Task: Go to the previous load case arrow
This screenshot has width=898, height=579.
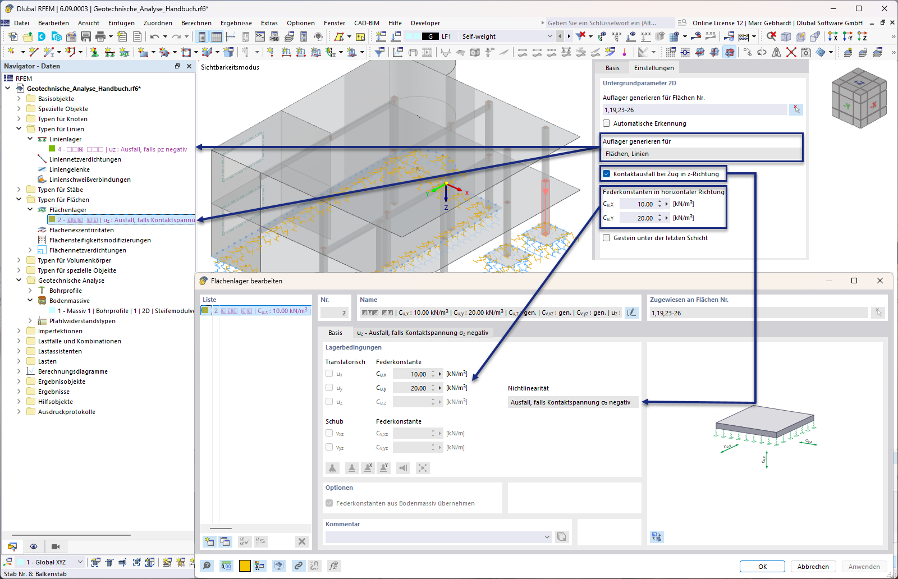Action: point(560,36)
